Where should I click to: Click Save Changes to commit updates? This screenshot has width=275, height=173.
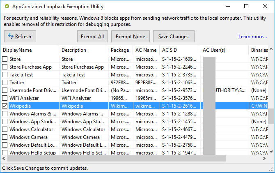click(173, 37)
